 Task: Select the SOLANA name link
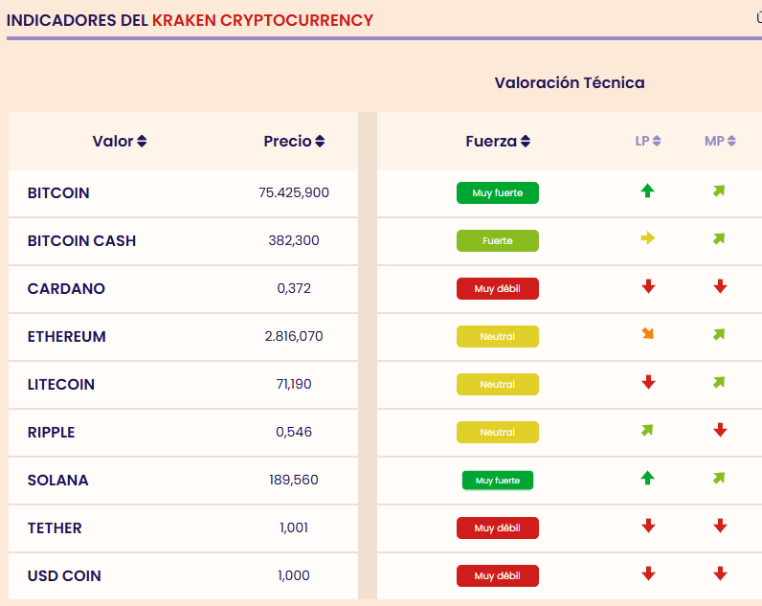[58, 480]
